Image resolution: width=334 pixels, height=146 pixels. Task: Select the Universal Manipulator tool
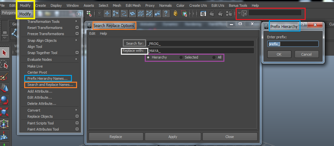point(5,124)
